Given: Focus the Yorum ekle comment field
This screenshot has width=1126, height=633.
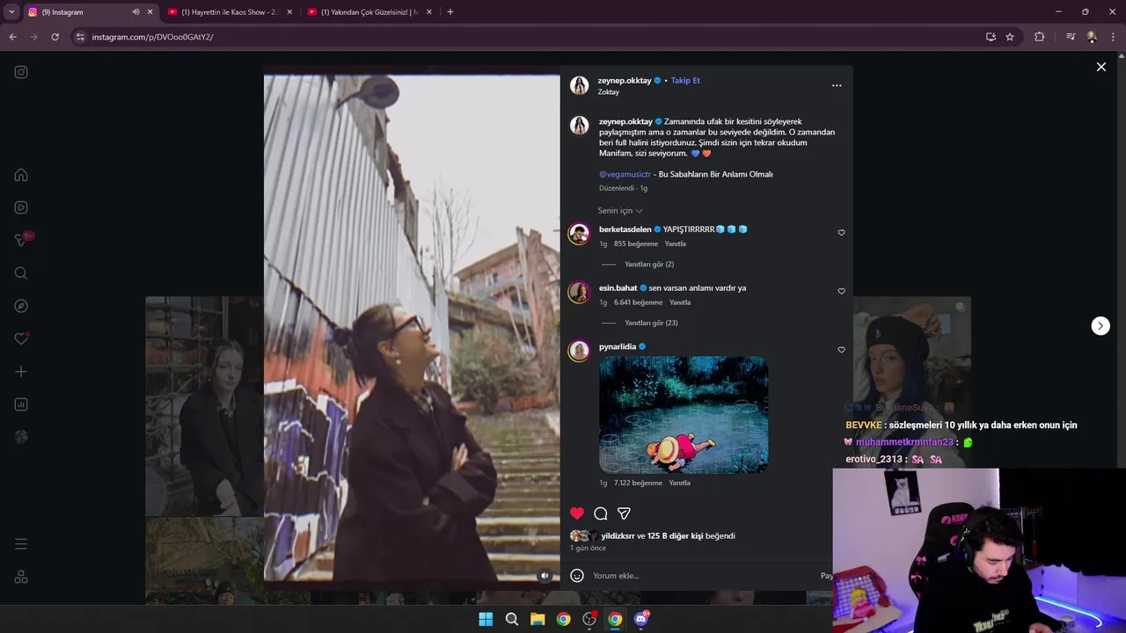Looking at the screenshot, I should [x=704, y=576].
